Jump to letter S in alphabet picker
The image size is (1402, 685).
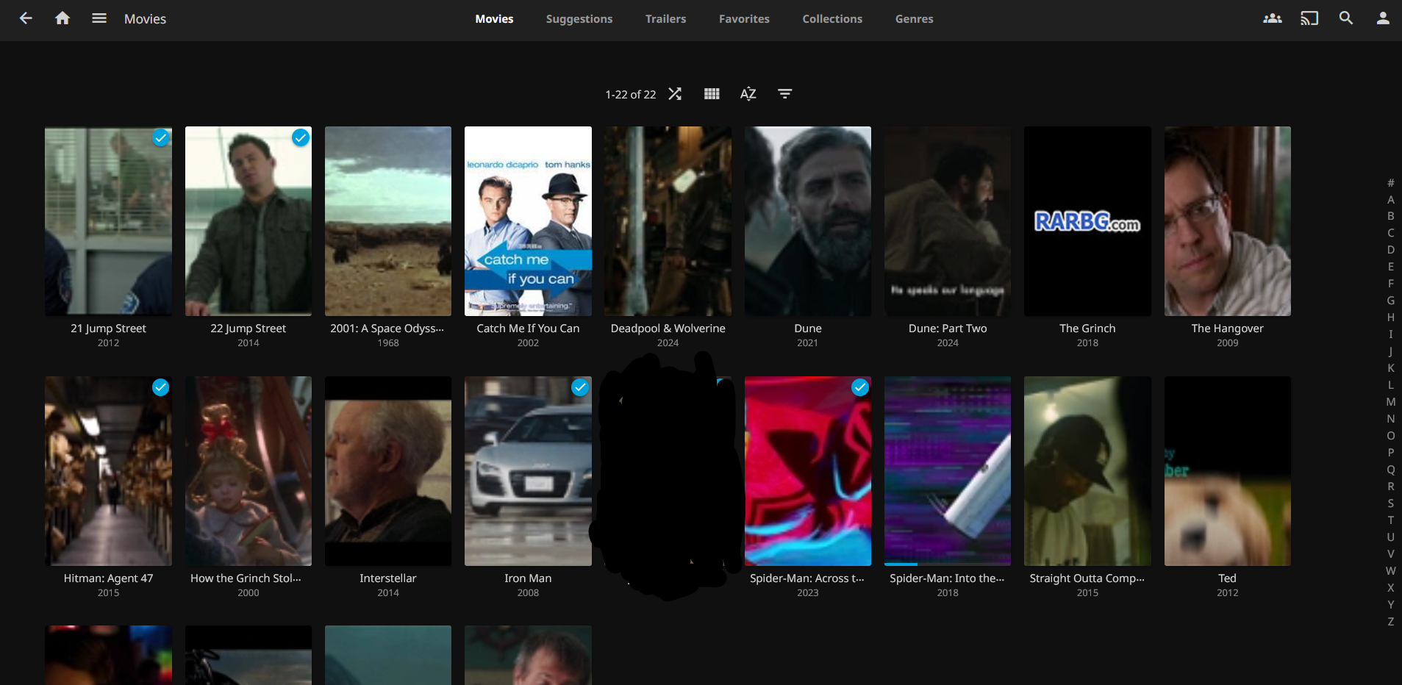coord(1390,503)
